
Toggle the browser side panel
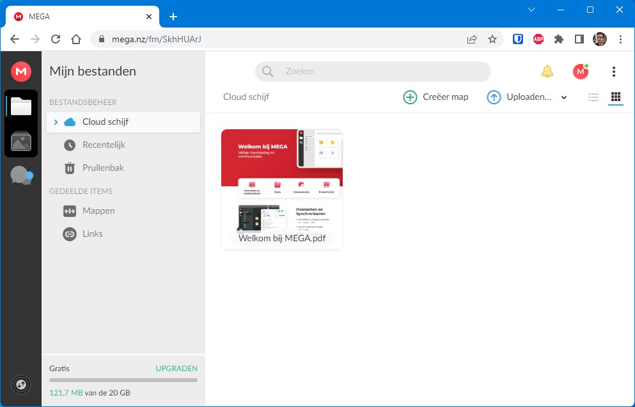(579, 39)
